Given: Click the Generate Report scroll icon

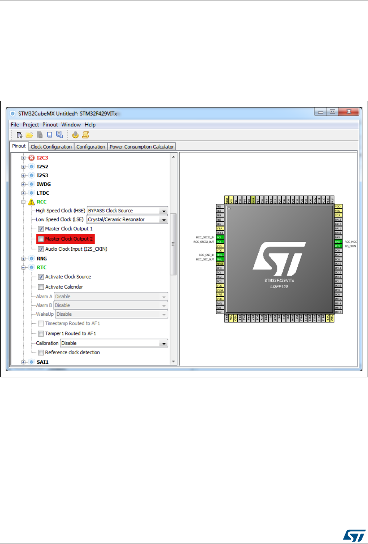Looking at the screenshot, I should coord(85,135).
